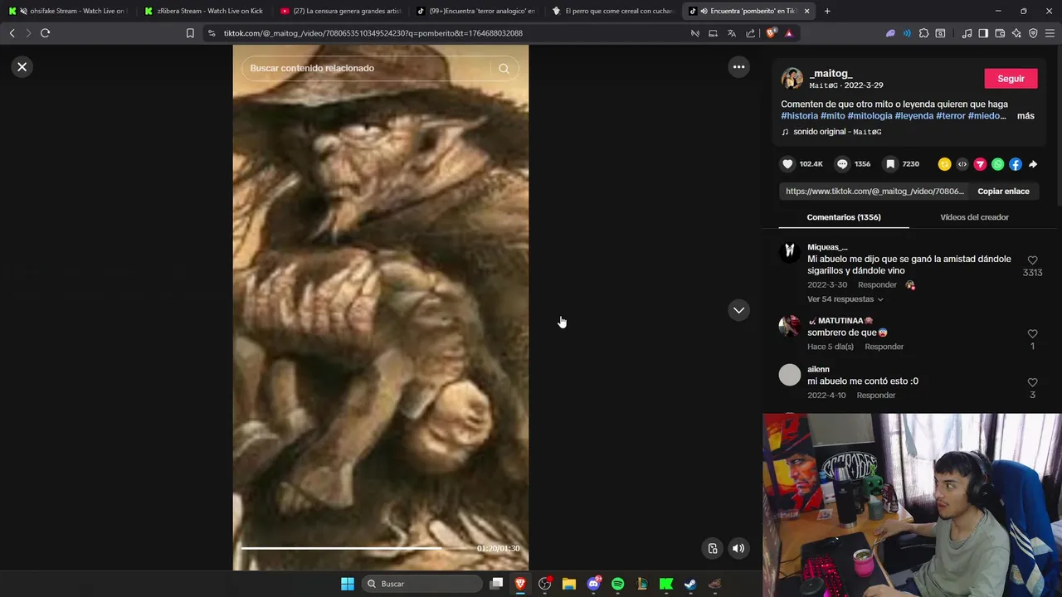Open comments via the speech bubble icon
1062x597 pixels.
[842, 164]
